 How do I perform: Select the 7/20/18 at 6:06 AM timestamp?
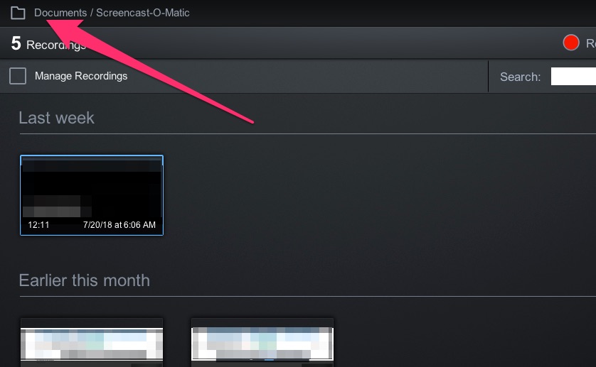point(119,225)
